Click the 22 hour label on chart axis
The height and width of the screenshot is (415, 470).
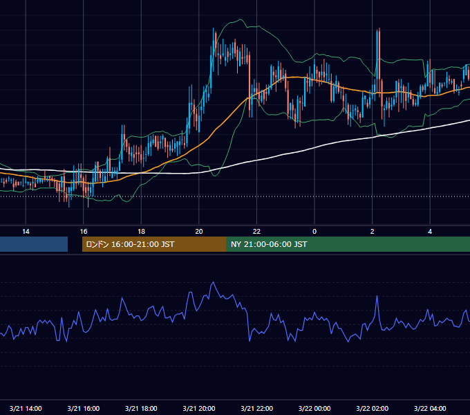[256, 232]
